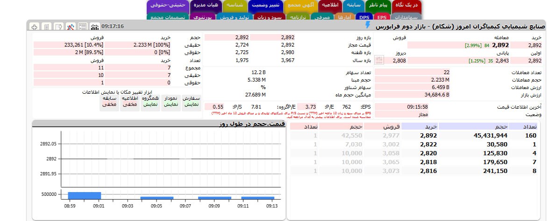Click yesterday's price 2,808 value
556x221 pixels.
point(399,61)
